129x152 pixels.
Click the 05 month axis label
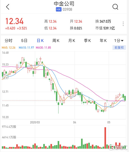click(109, 122)
